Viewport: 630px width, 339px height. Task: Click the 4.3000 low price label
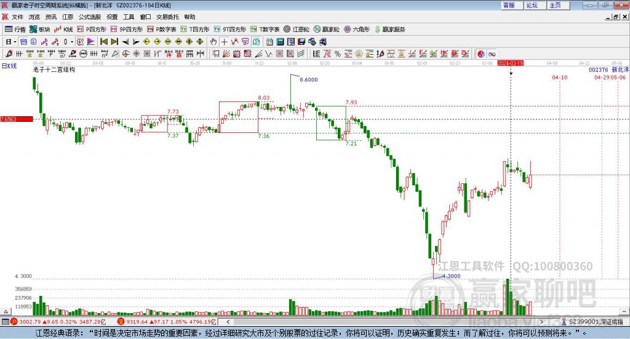451,276
